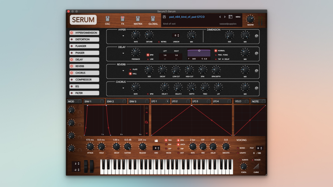Enable the COMPRESSOR effect

click(x=84, y=80)
